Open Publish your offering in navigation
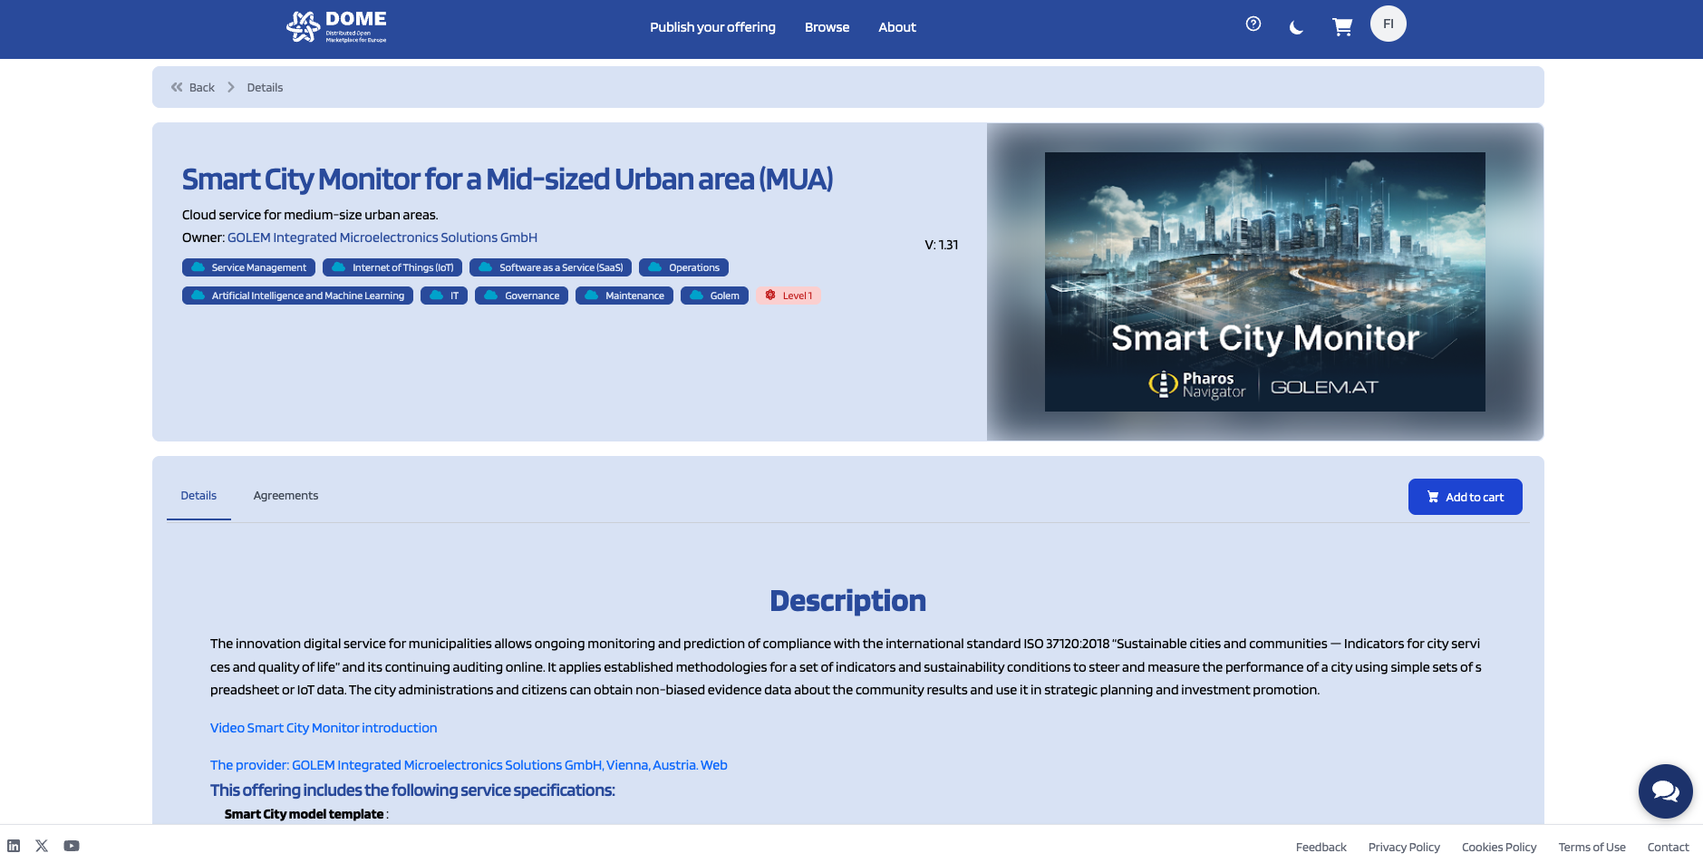1703x863 pixels. 712,27
